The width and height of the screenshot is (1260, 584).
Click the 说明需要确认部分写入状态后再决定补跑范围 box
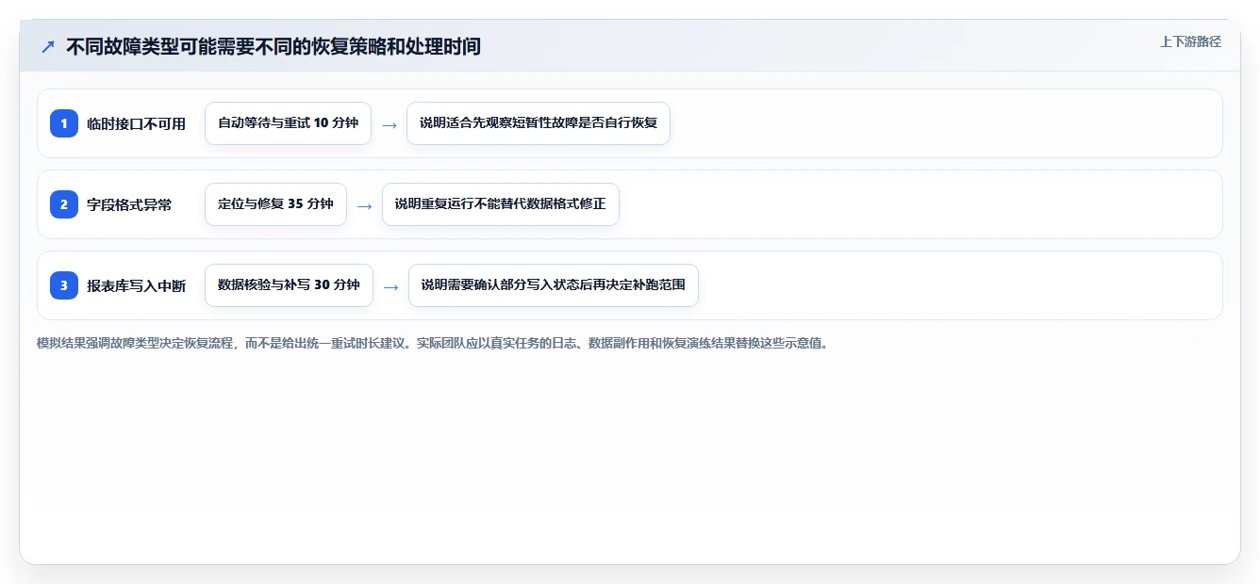tap(554, 285)
